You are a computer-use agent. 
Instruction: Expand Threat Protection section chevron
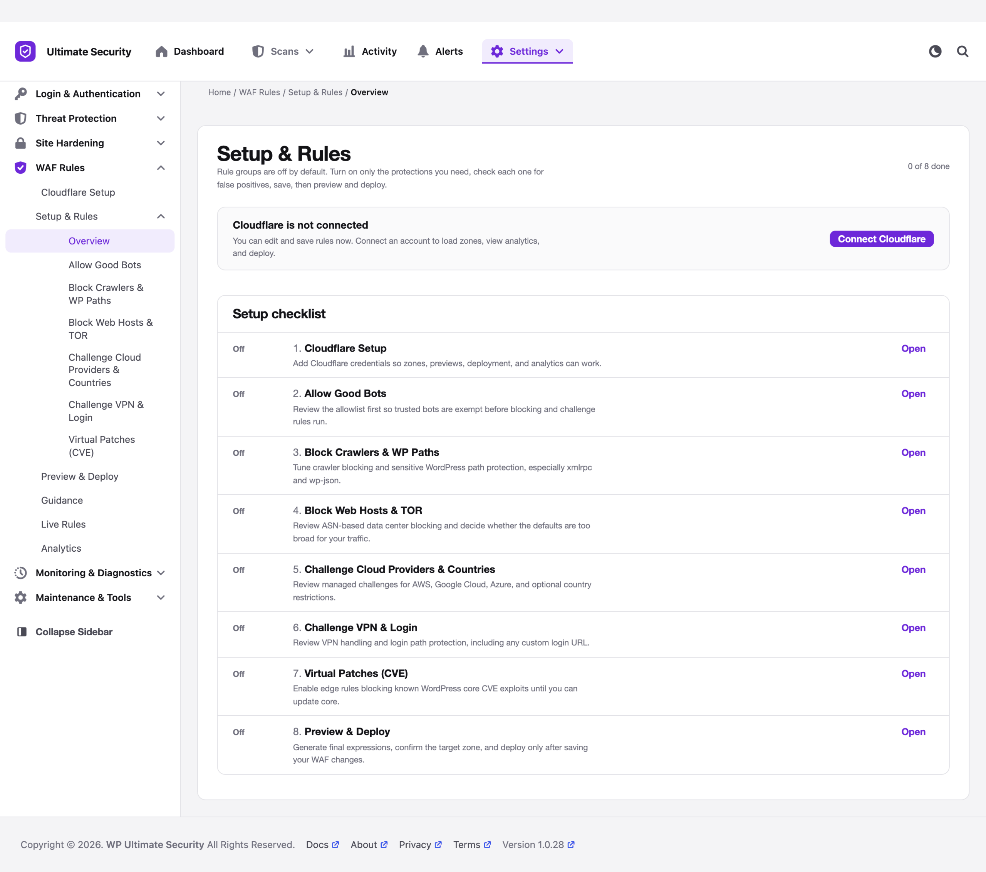tap(161, 118)
